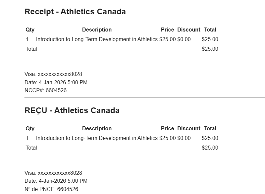Click the Visa number under REÇU section
Viewport: 265px width, 194px height.
[x=53, y=173]
